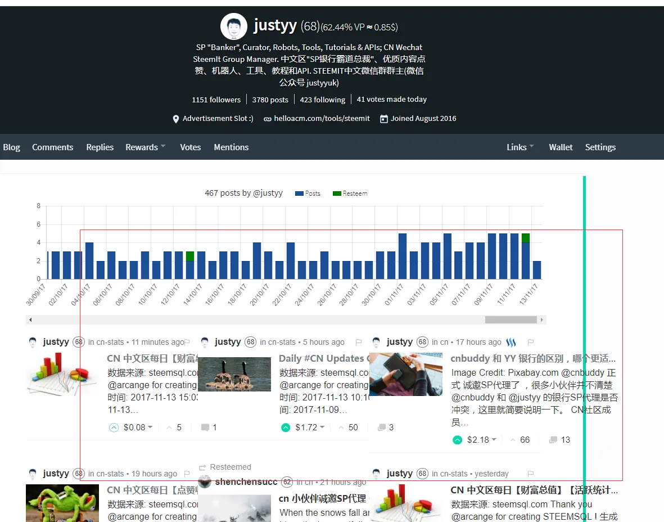
Task: Expand payout details for $2.18
Action: coord(494,439)
